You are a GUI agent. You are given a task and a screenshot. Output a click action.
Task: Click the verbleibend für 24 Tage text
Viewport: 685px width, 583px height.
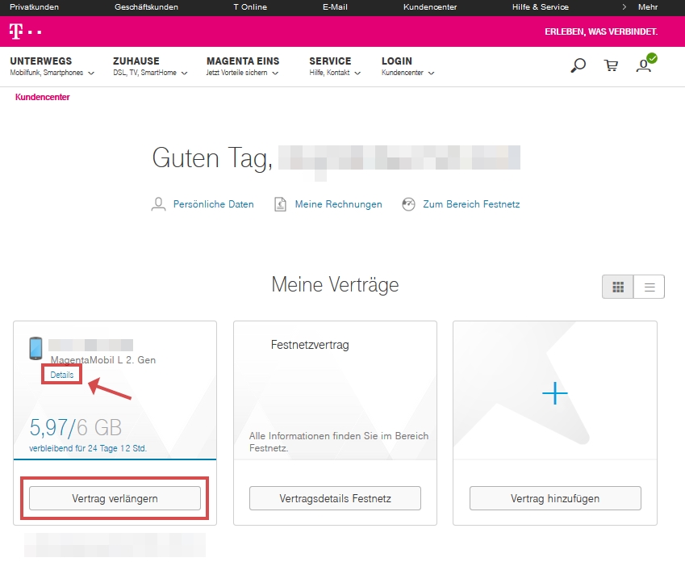tap(88, 448)
